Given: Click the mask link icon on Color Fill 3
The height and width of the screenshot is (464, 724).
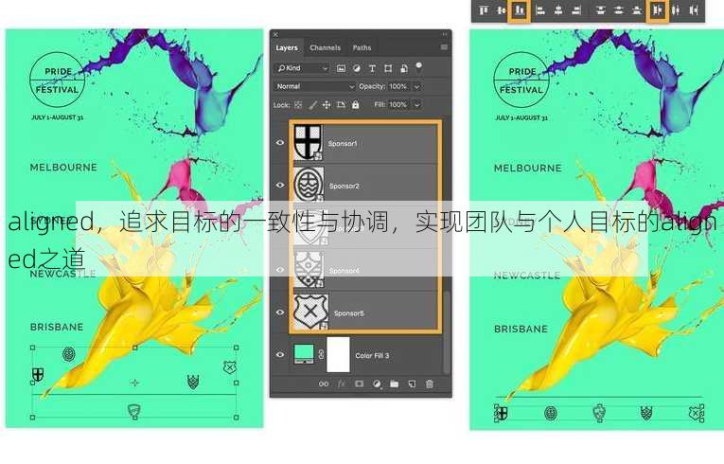Looking at the screenshot, I should pyautogui.click(x=321, y=355).
